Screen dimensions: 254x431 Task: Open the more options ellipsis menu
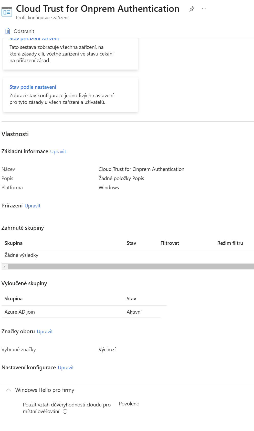tap(204, 9)
